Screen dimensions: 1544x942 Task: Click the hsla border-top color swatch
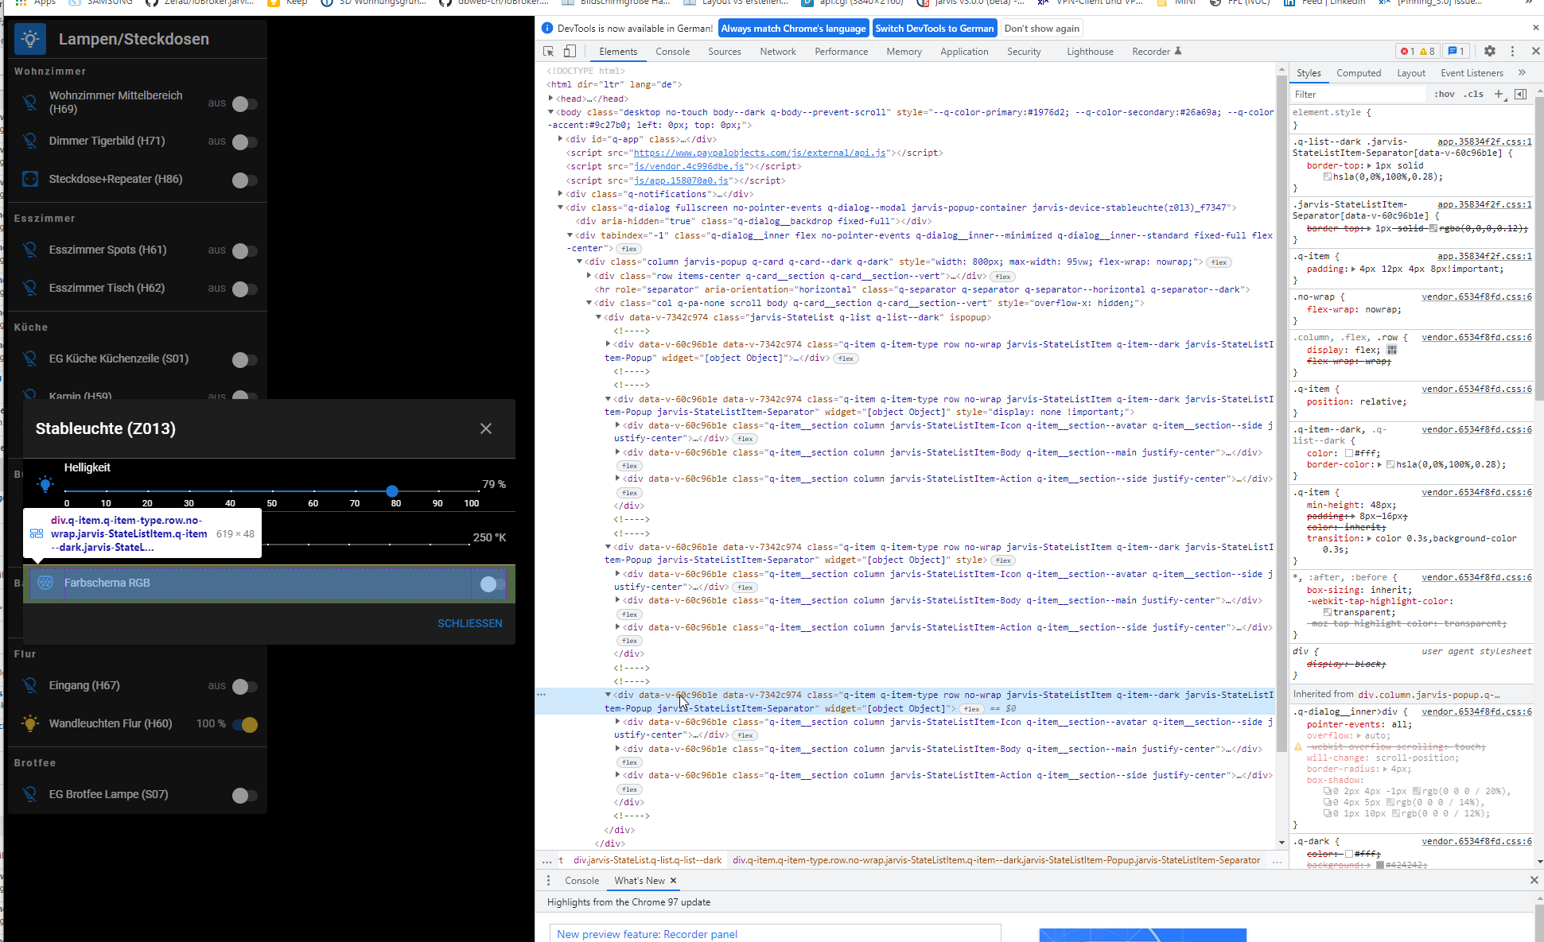click(x=1328, y=176)
